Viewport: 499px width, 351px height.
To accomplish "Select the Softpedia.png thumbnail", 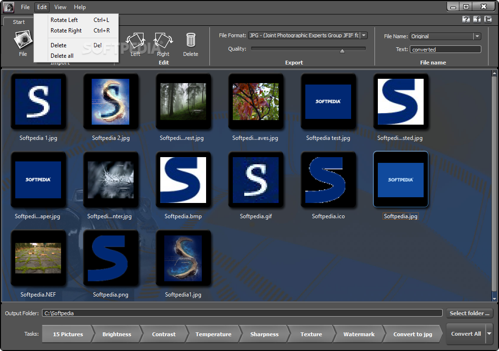I will [110, 258].
